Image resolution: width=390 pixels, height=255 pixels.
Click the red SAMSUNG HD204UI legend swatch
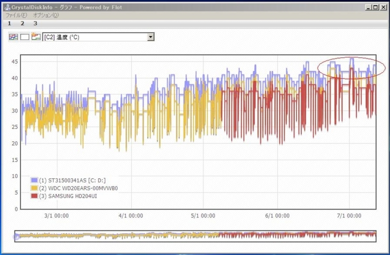[34, 196]
